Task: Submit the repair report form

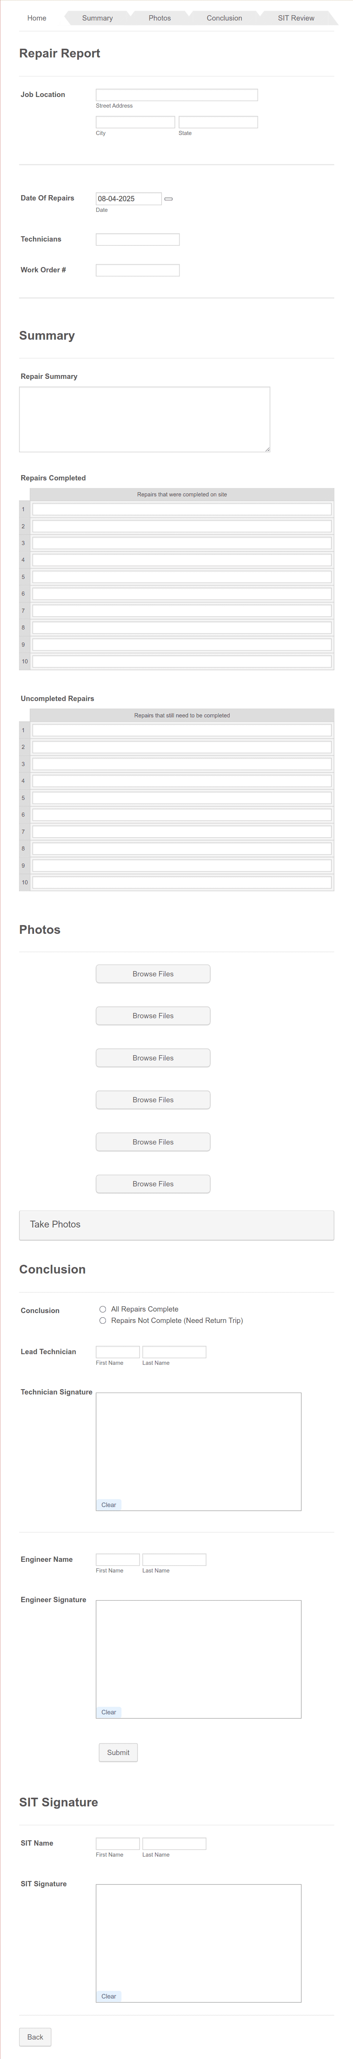Action: 118,1752
